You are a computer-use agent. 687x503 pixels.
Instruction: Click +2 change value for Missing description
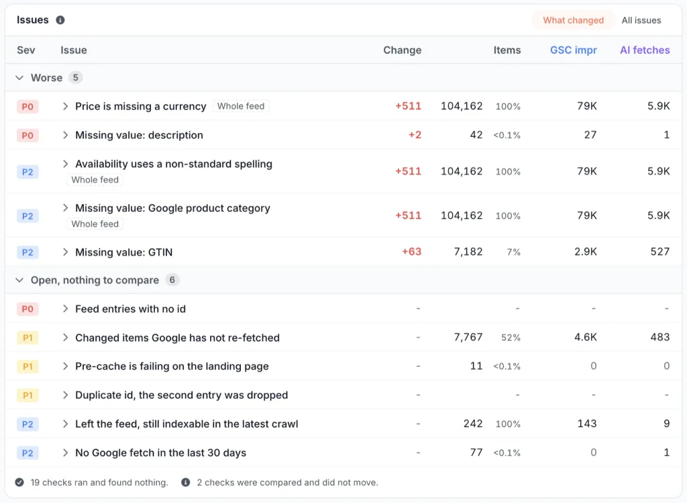point(415,135)
